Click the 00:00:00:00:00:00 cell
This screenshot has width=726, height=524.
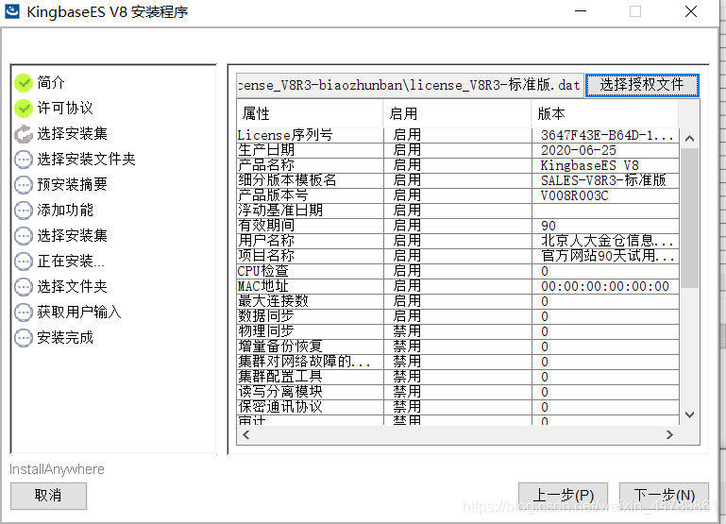click(605, 286)
